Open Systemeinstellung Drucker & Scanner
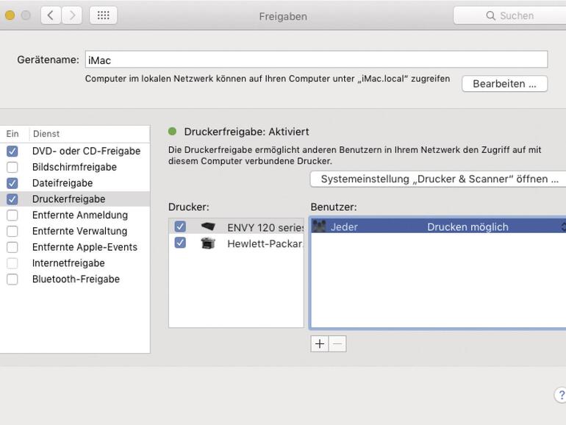566x425 pixels. coord(438,179)
